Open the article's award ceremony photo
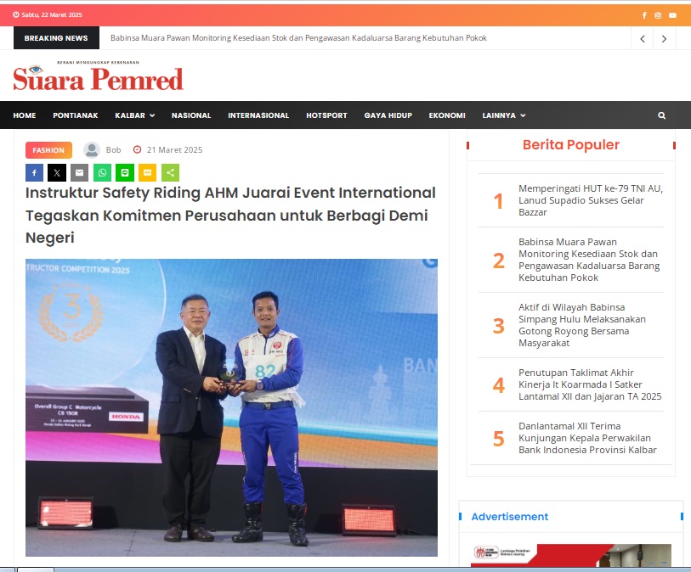 (231, 407)
